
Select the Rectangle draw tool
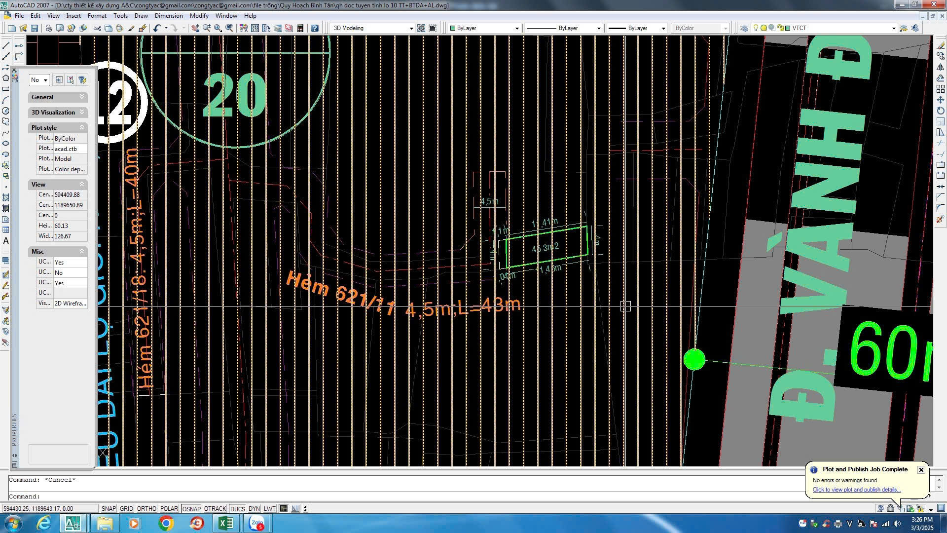(x=6, y=89)
